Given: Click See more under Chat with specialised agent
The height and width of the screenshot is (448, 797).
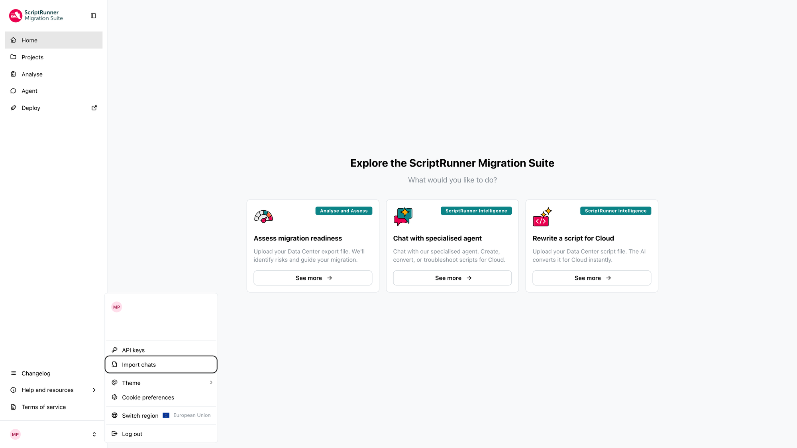Looking at the screenshot, I should [x=452, y=278].
